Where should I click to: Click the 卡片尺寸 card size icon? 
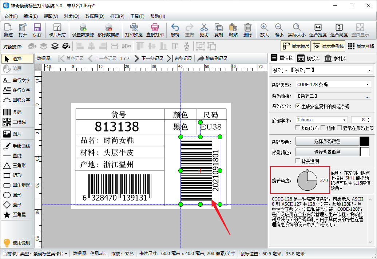(57, 28)
